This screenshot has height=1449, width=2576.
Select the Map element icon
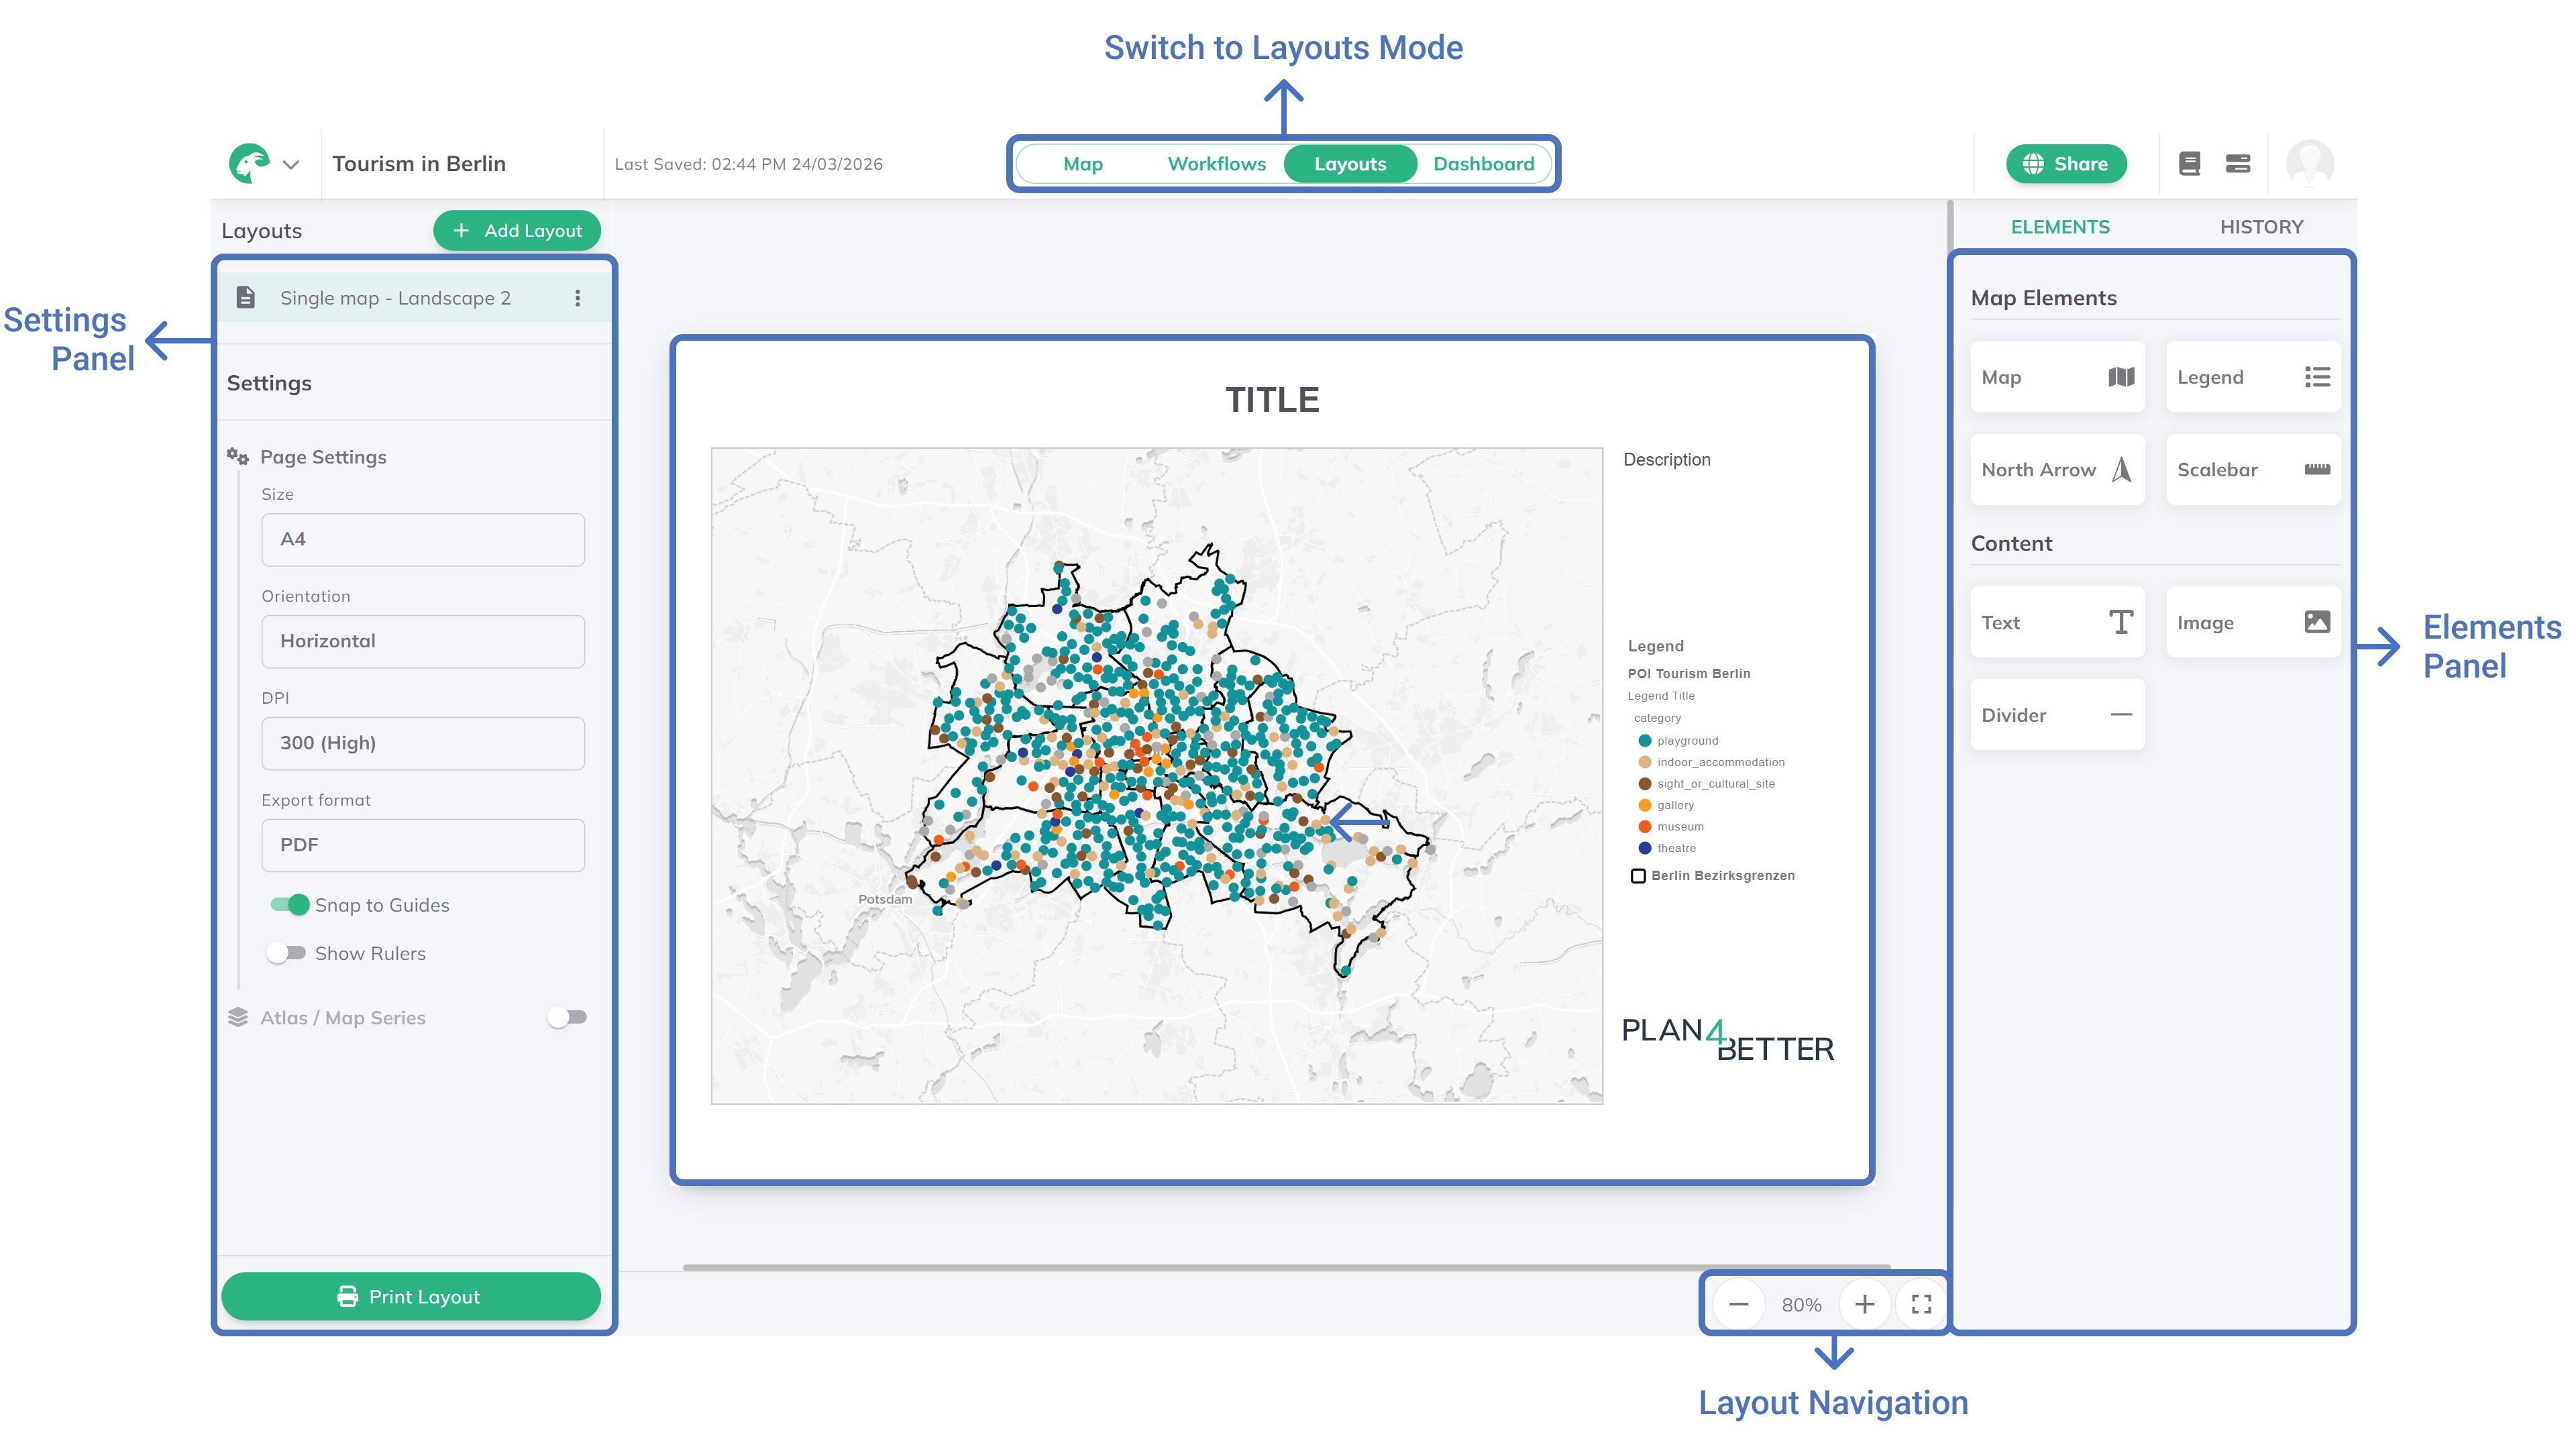(x=2057, y=377)
